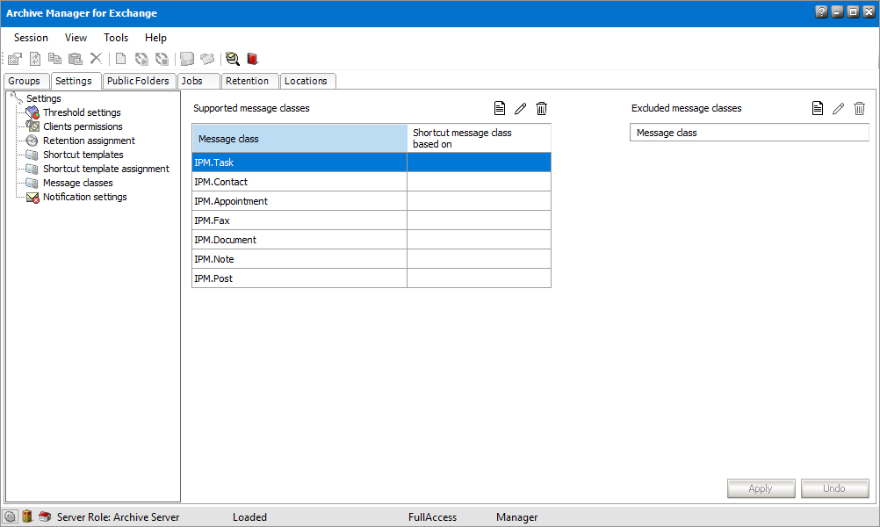Image resolution: width=880 pixels, height=527 pixels.
Task: Click the server tower status bar icon
Action: 27,516
